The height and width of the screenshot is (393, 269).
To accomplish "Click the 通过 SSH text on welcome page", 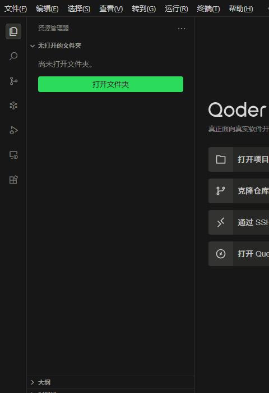I will coord(253,222).
